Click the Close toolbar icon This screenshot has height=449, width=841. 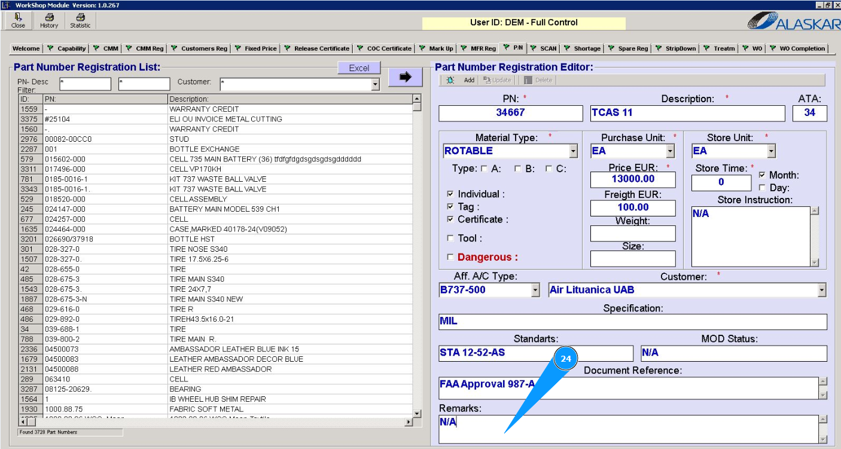point(18,21)
